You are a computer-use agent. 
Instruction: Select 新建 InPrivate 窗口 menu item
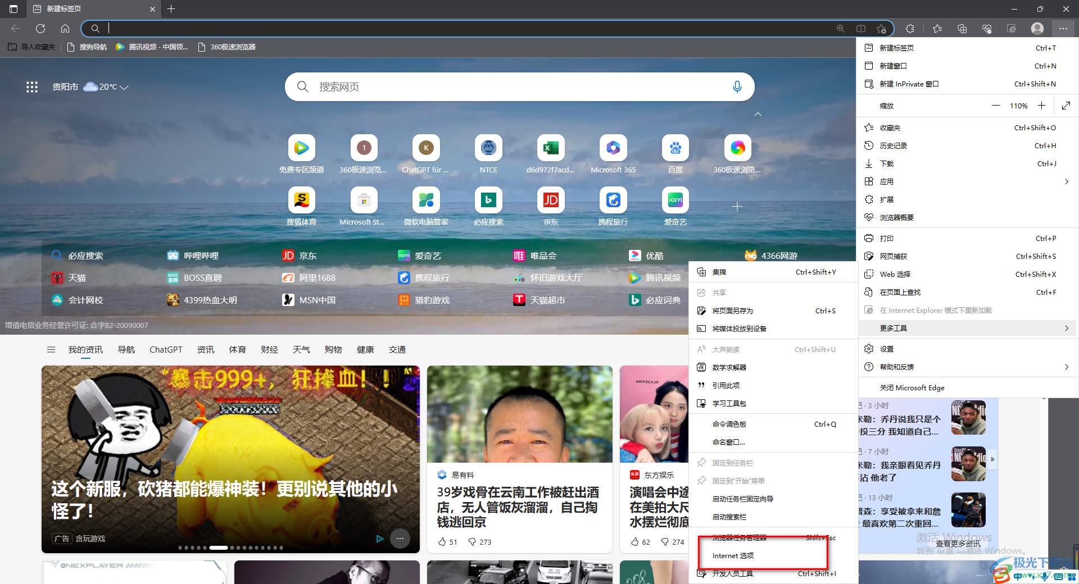pos(967,84)
